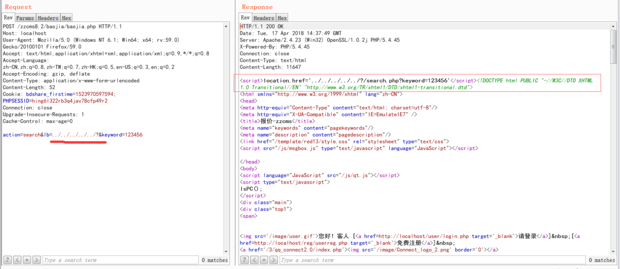Click the Response search help '?' button

point(244,260)
